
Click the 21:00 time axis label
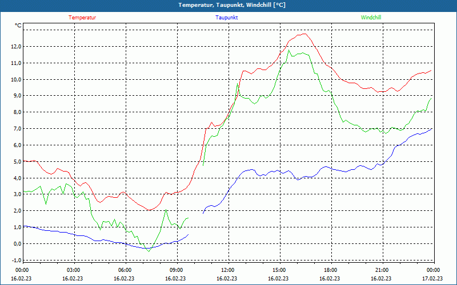383,270
